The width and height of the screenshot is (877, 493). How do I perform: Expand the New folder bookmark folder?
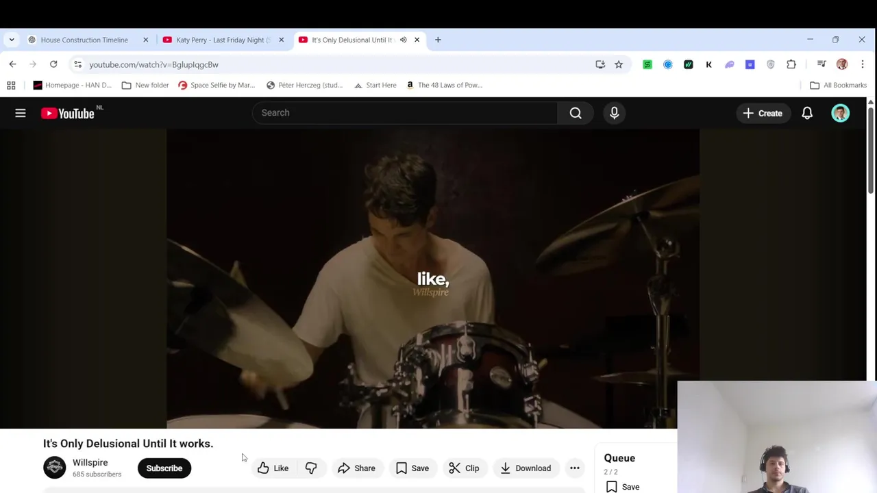click(145, 85)
